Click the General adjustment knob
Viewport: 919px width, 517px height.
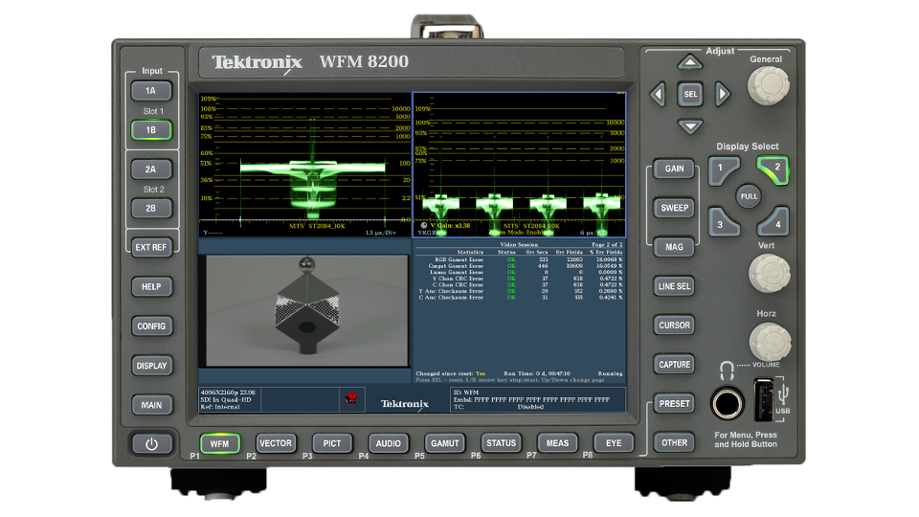click(769, 85)
